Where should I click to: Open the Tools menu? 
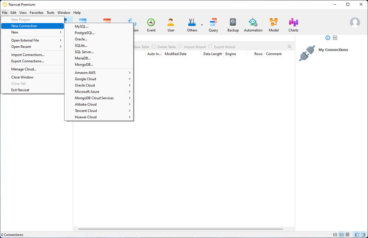click(x=50, y=13)
